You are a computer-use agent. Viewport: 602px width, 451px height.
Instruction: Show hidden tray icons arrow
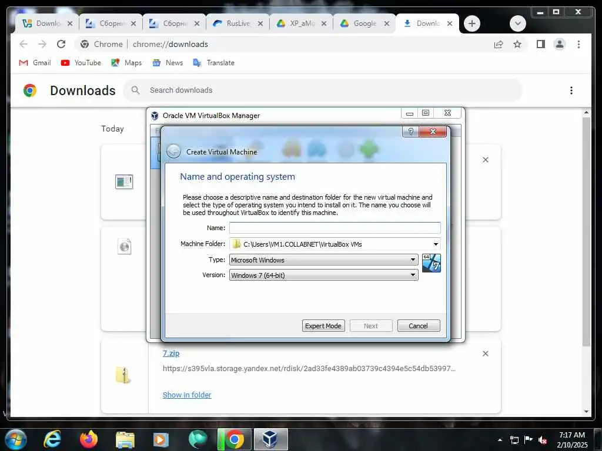coord(500,440)
